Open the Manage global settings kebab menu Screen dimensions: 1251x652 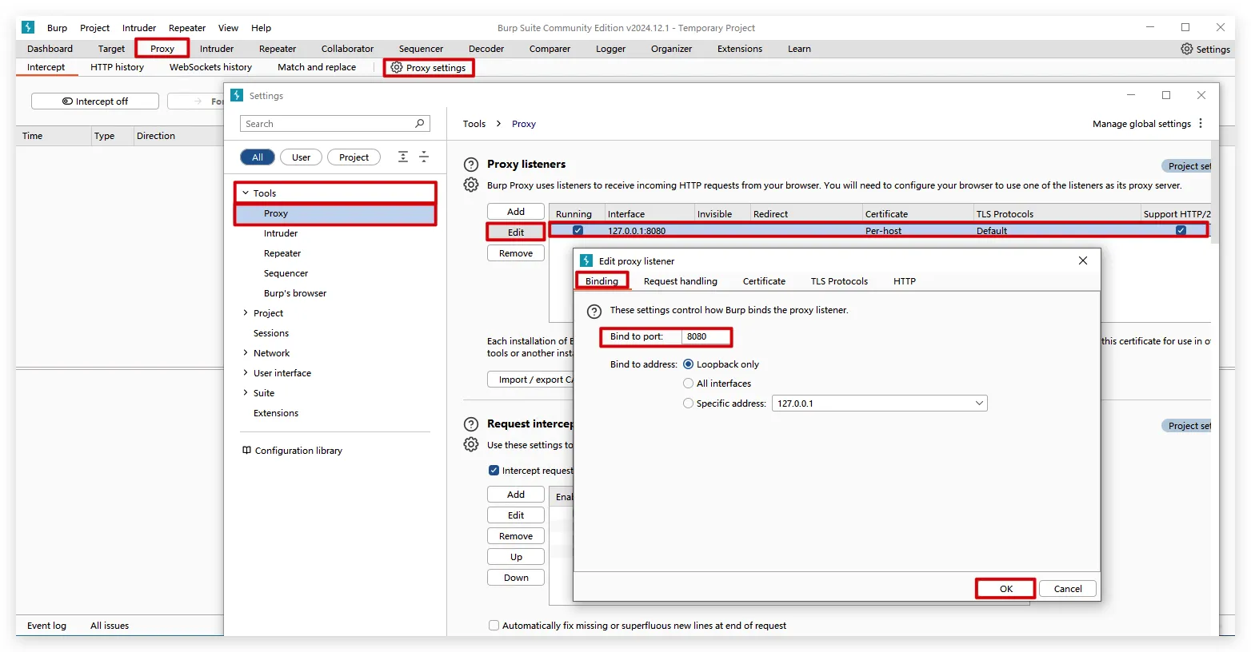coord(1201,124)
